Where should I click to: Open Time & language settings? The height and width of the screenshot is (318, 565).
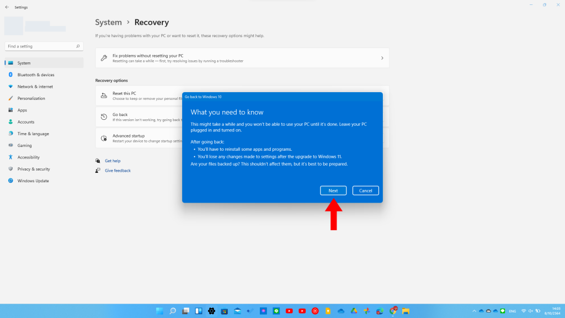[44, 134]
